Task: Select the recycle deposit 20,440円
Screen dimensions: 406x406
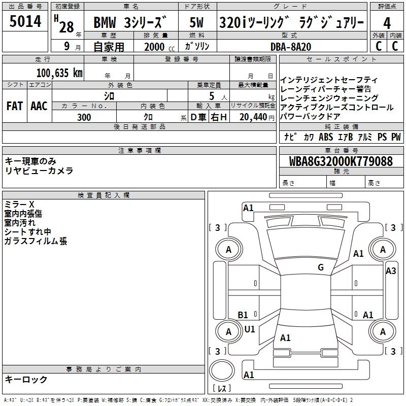Action: [257, 117]
